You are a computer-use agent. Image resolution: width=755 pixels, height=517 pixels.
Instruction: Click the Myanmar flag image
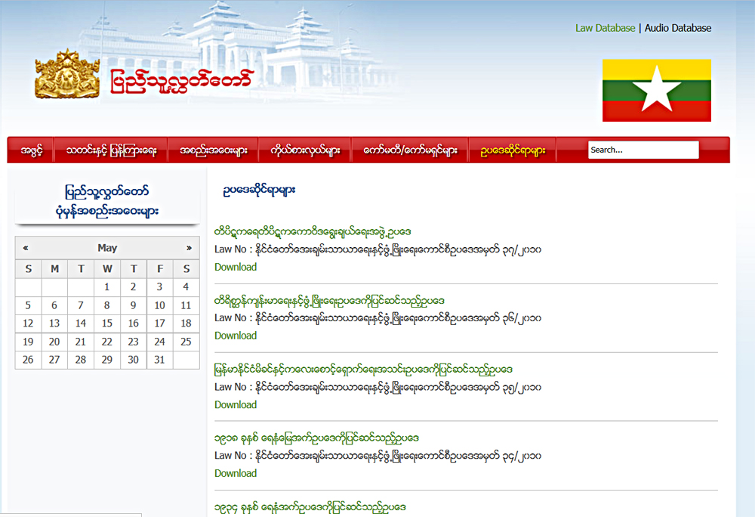657,90
